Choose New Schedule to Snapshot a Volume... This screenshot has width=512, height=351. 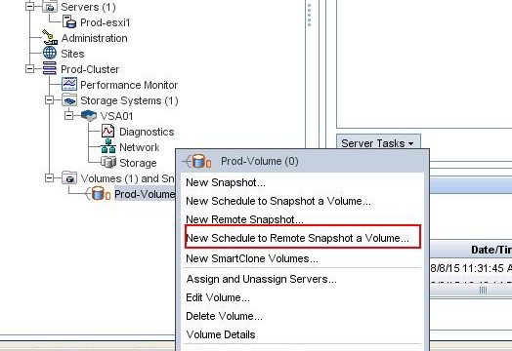click(x=278, y=201)
